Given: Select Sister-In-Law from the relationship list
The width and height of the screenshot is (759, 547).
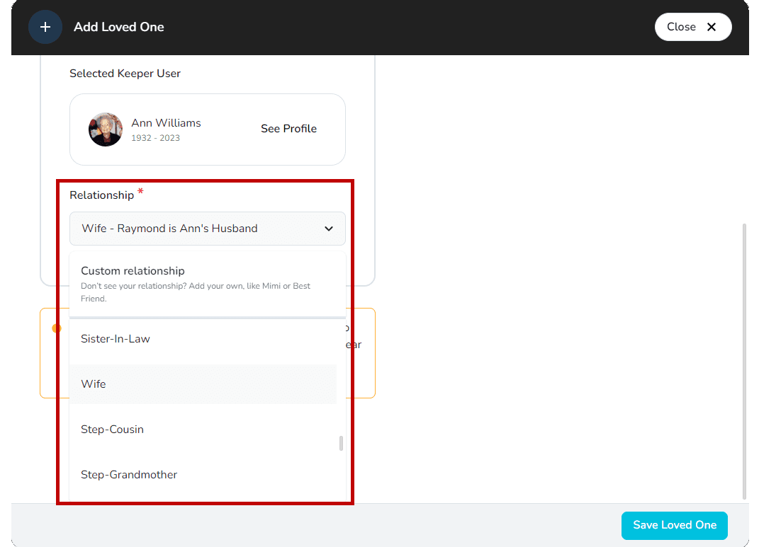Looking at the screenshot, I should [x=116, y=339].
